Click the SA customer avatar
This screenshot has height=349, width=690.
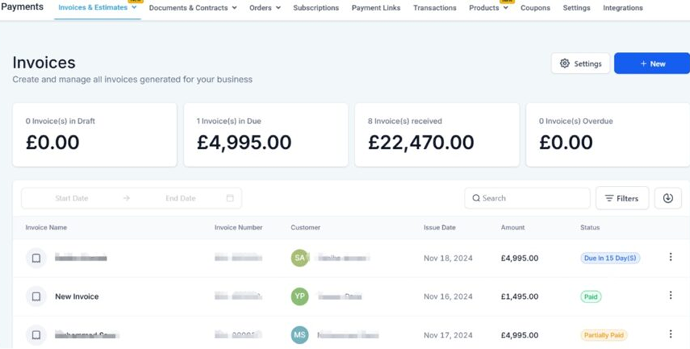(x=300, y=258)
